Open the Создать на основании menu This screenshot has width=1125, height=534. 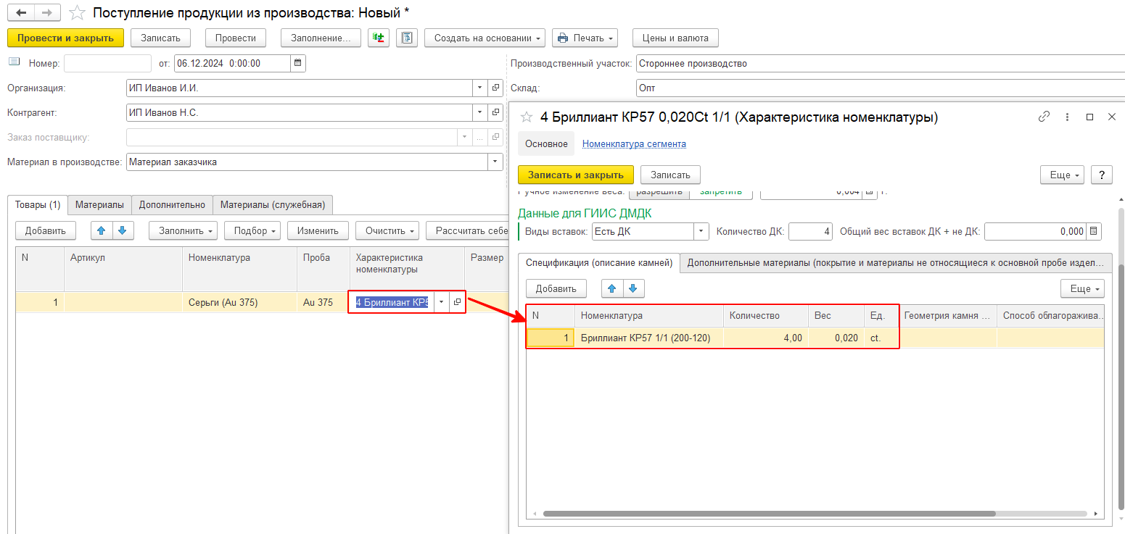point(485,38)
